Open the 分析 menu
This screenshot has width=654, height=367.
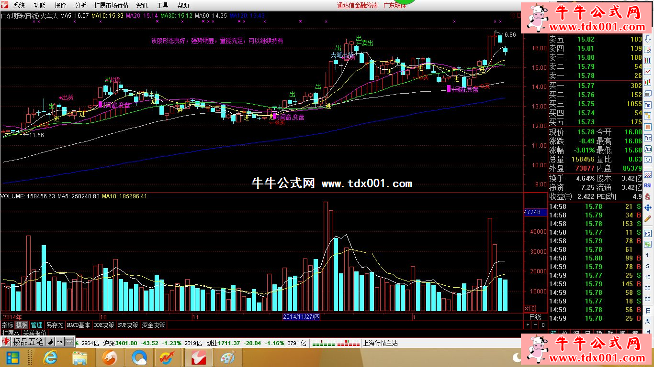coord(81,5)
